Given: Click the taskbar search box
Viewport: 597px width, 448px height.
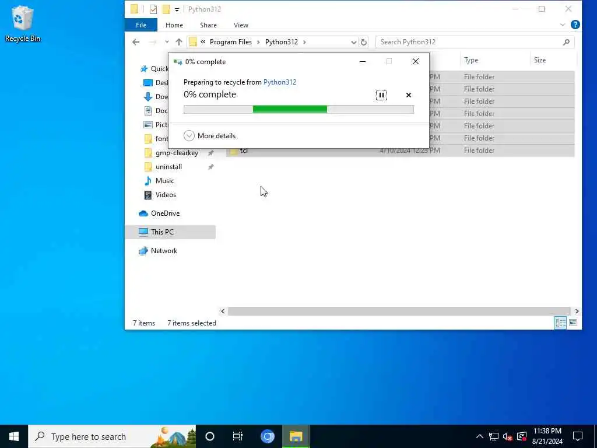Looking at the screenshot, I should coord(112,436).
